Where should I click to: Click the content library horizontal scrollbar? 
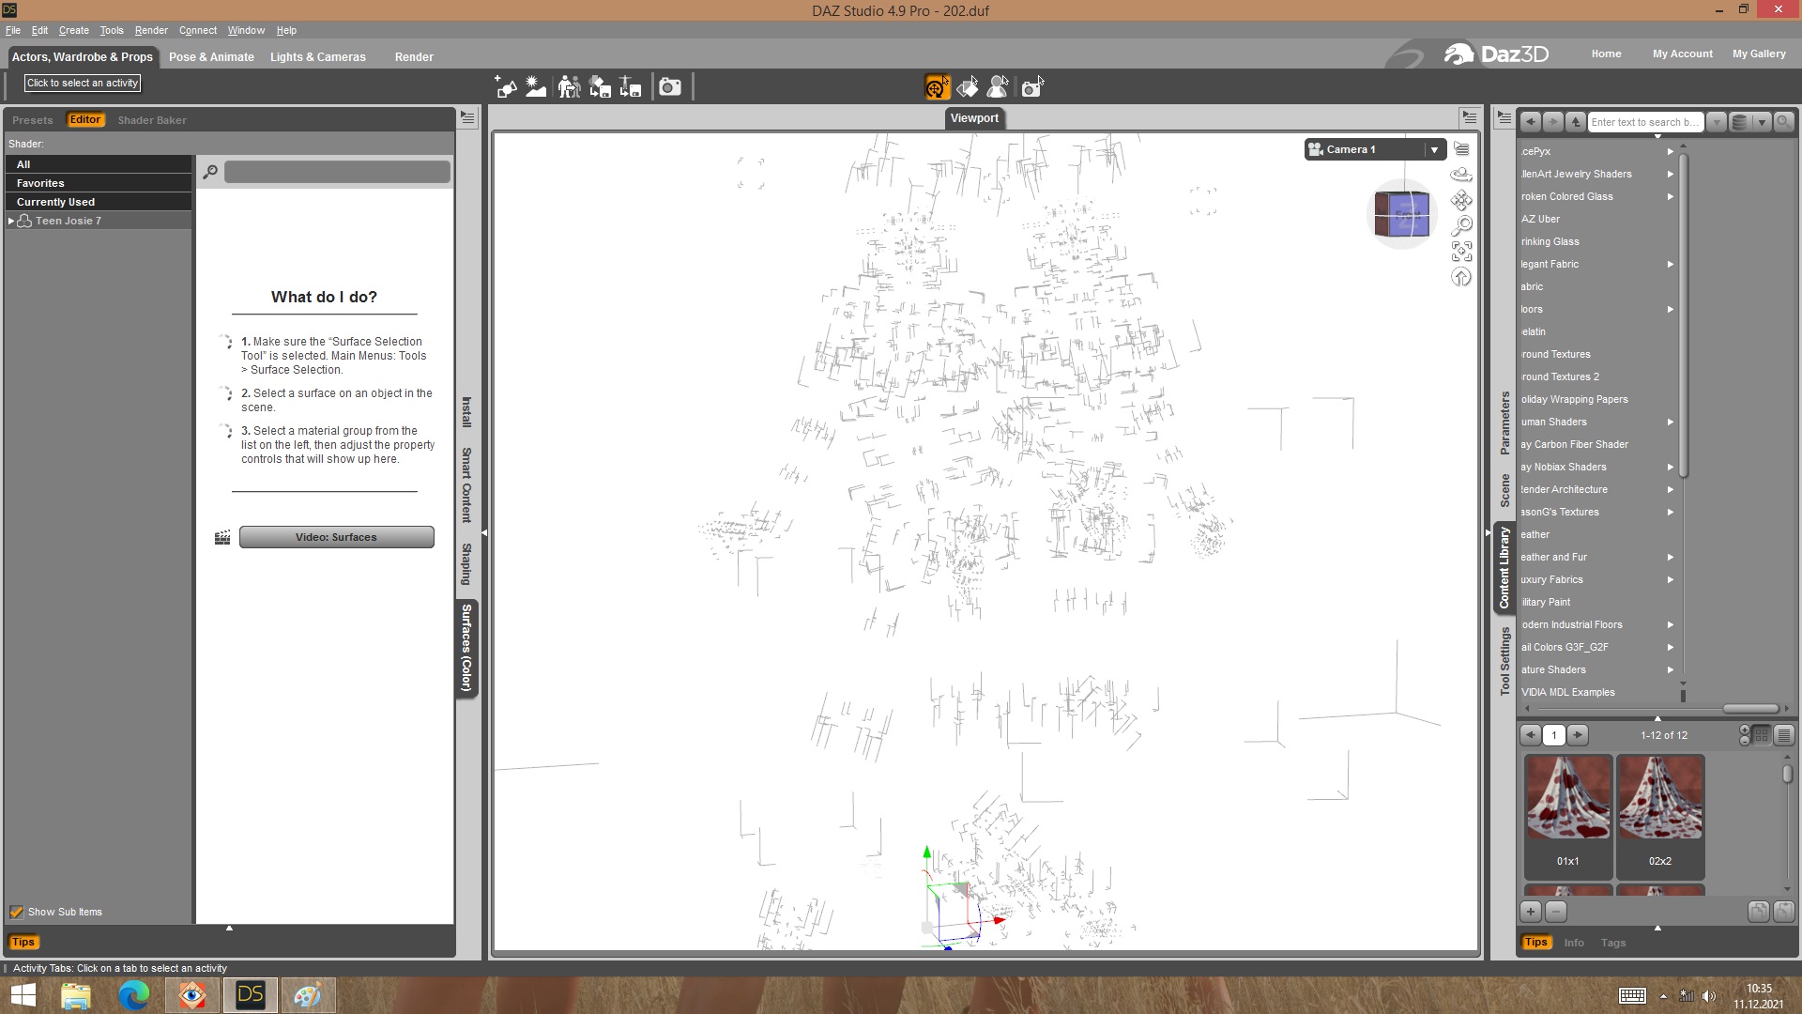(x=1749, y=709)
